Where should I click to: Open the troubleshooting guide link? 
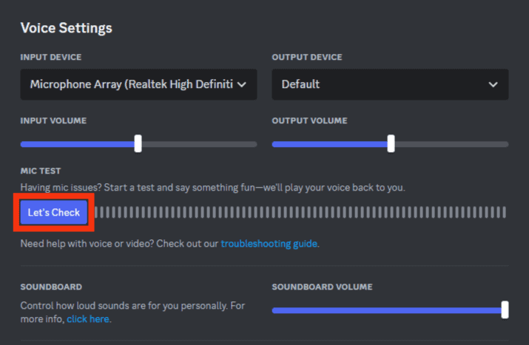click(269, 244)
